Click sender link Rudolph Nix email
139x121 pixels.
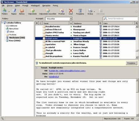click(x=67, y=71)
